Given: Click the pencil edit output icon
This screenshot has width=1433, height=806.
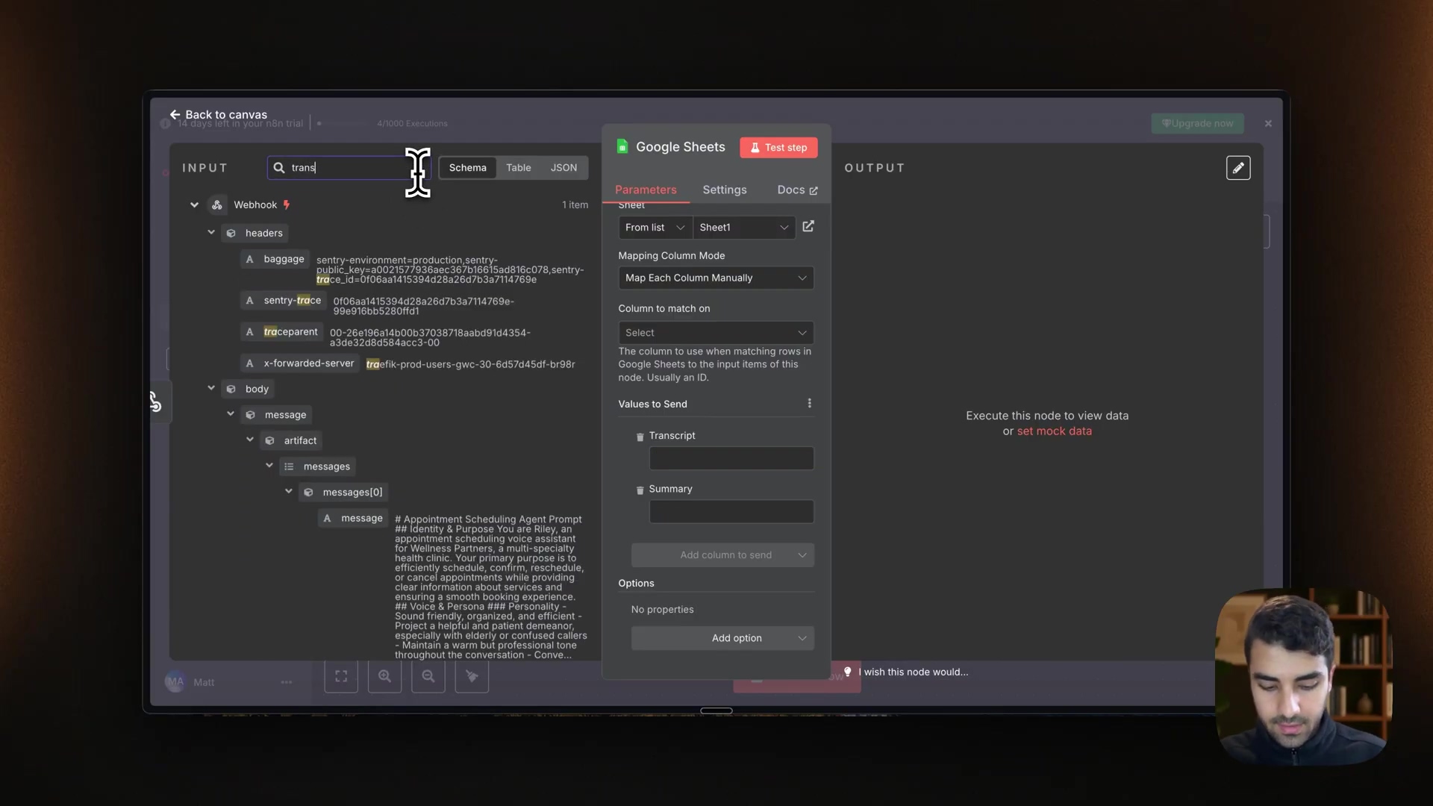Looking at the screenshot, I should click(x=1237, y=168).
